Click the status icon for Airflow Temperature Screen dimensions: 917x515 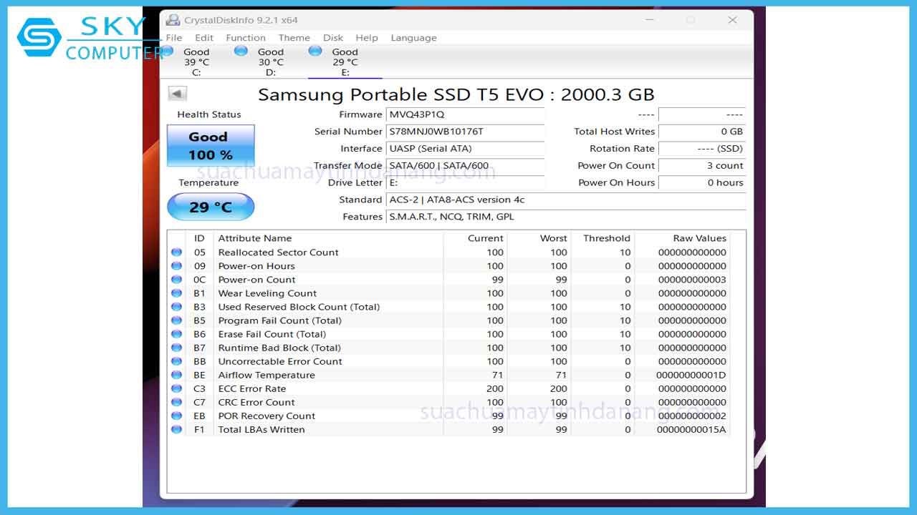176,374
